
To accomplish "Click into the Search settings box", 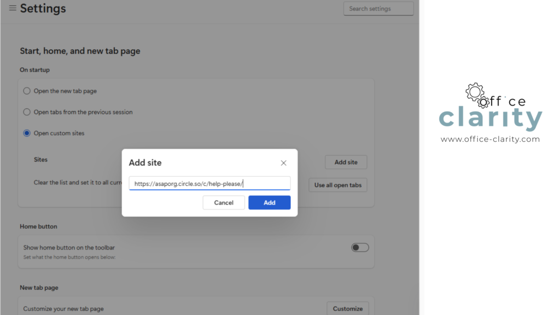I will (378, 9).
